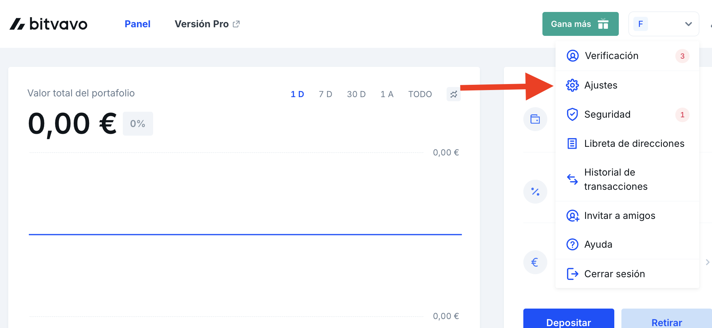Click the Depositar button
The width and height of the screenshot is (712, 328).
568,321
